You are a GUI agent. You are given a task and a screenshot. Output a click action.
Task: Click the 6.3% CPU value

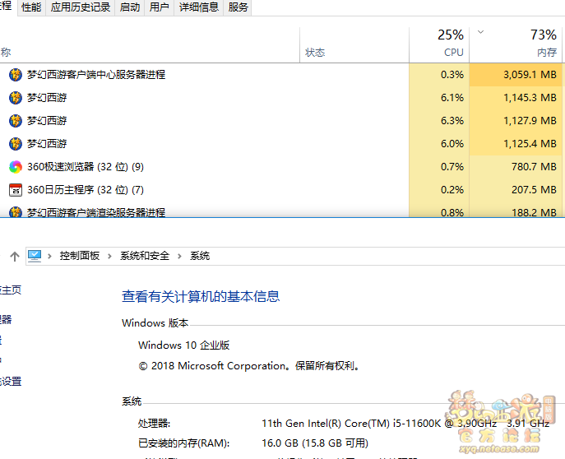452,121
